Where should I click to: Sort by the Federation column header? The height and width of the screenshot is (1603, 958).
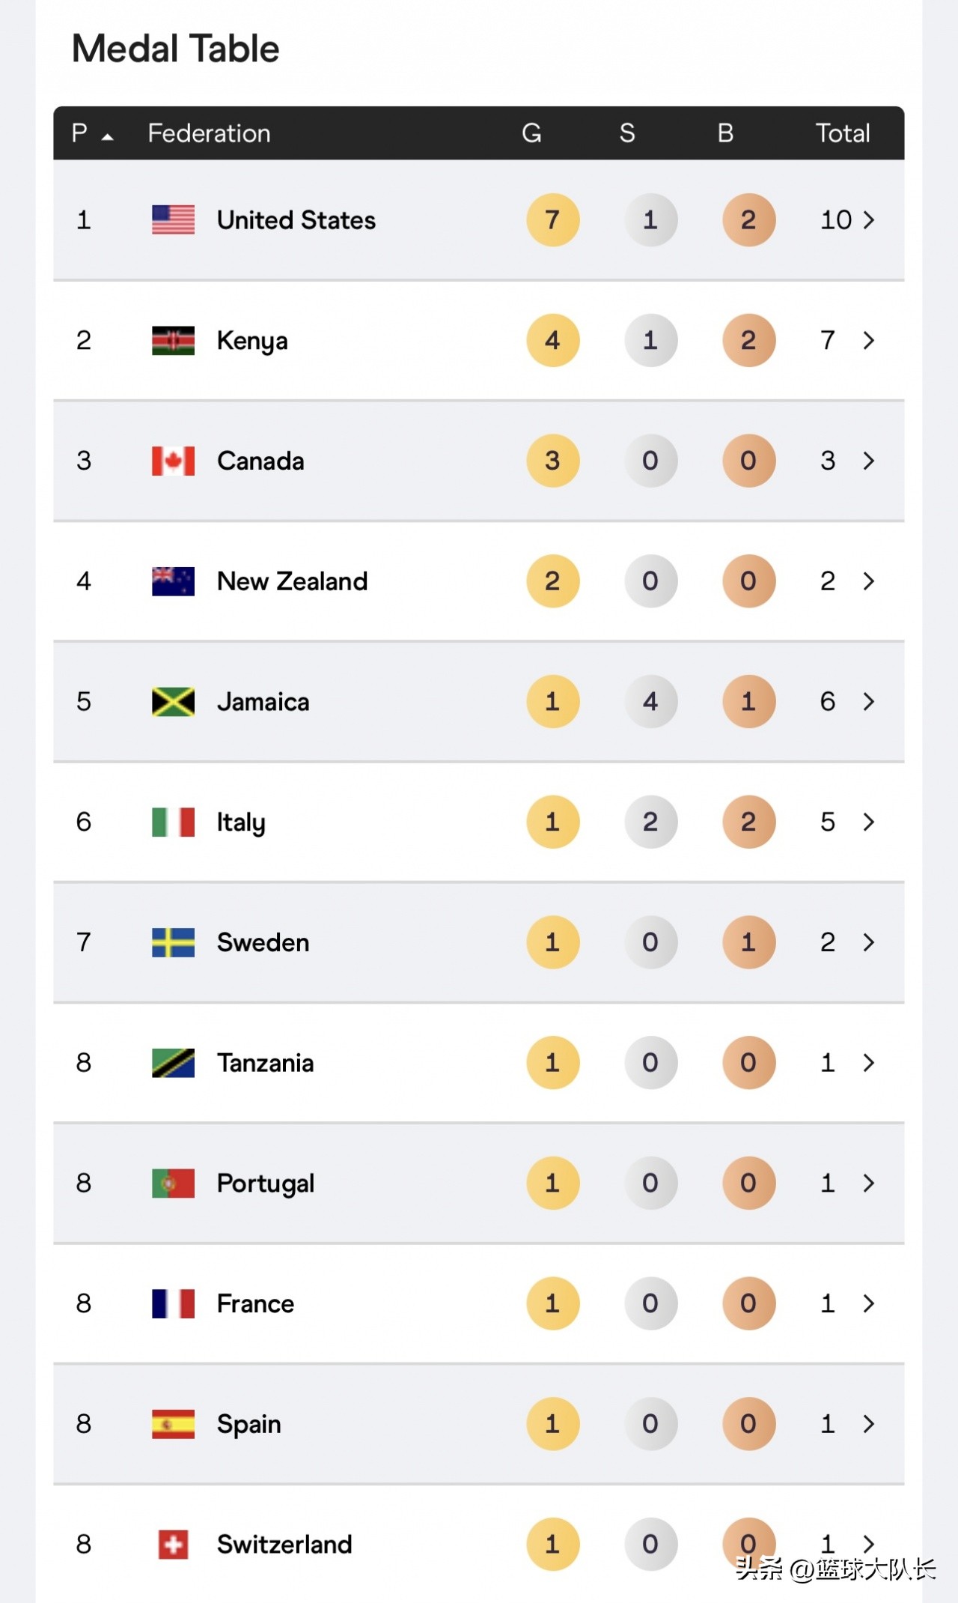pos(209,133)
